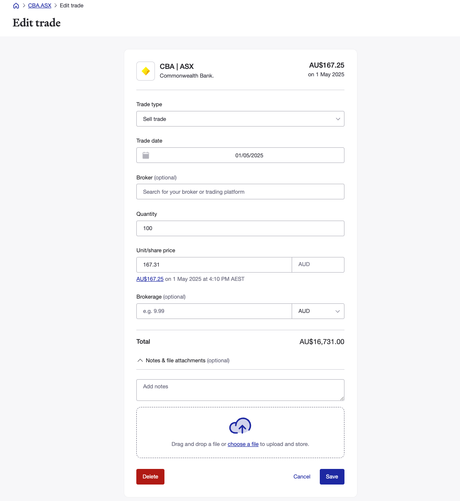
Task: Open the Brokerage currency dropdown set to AUD
Action: pyautogui.click(x=318, y=311)
